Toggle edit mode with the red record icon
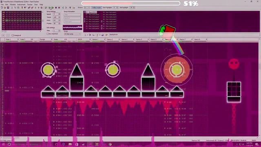Image resolution: width=261 pixels, height=147 pixels. click(59, 8)
